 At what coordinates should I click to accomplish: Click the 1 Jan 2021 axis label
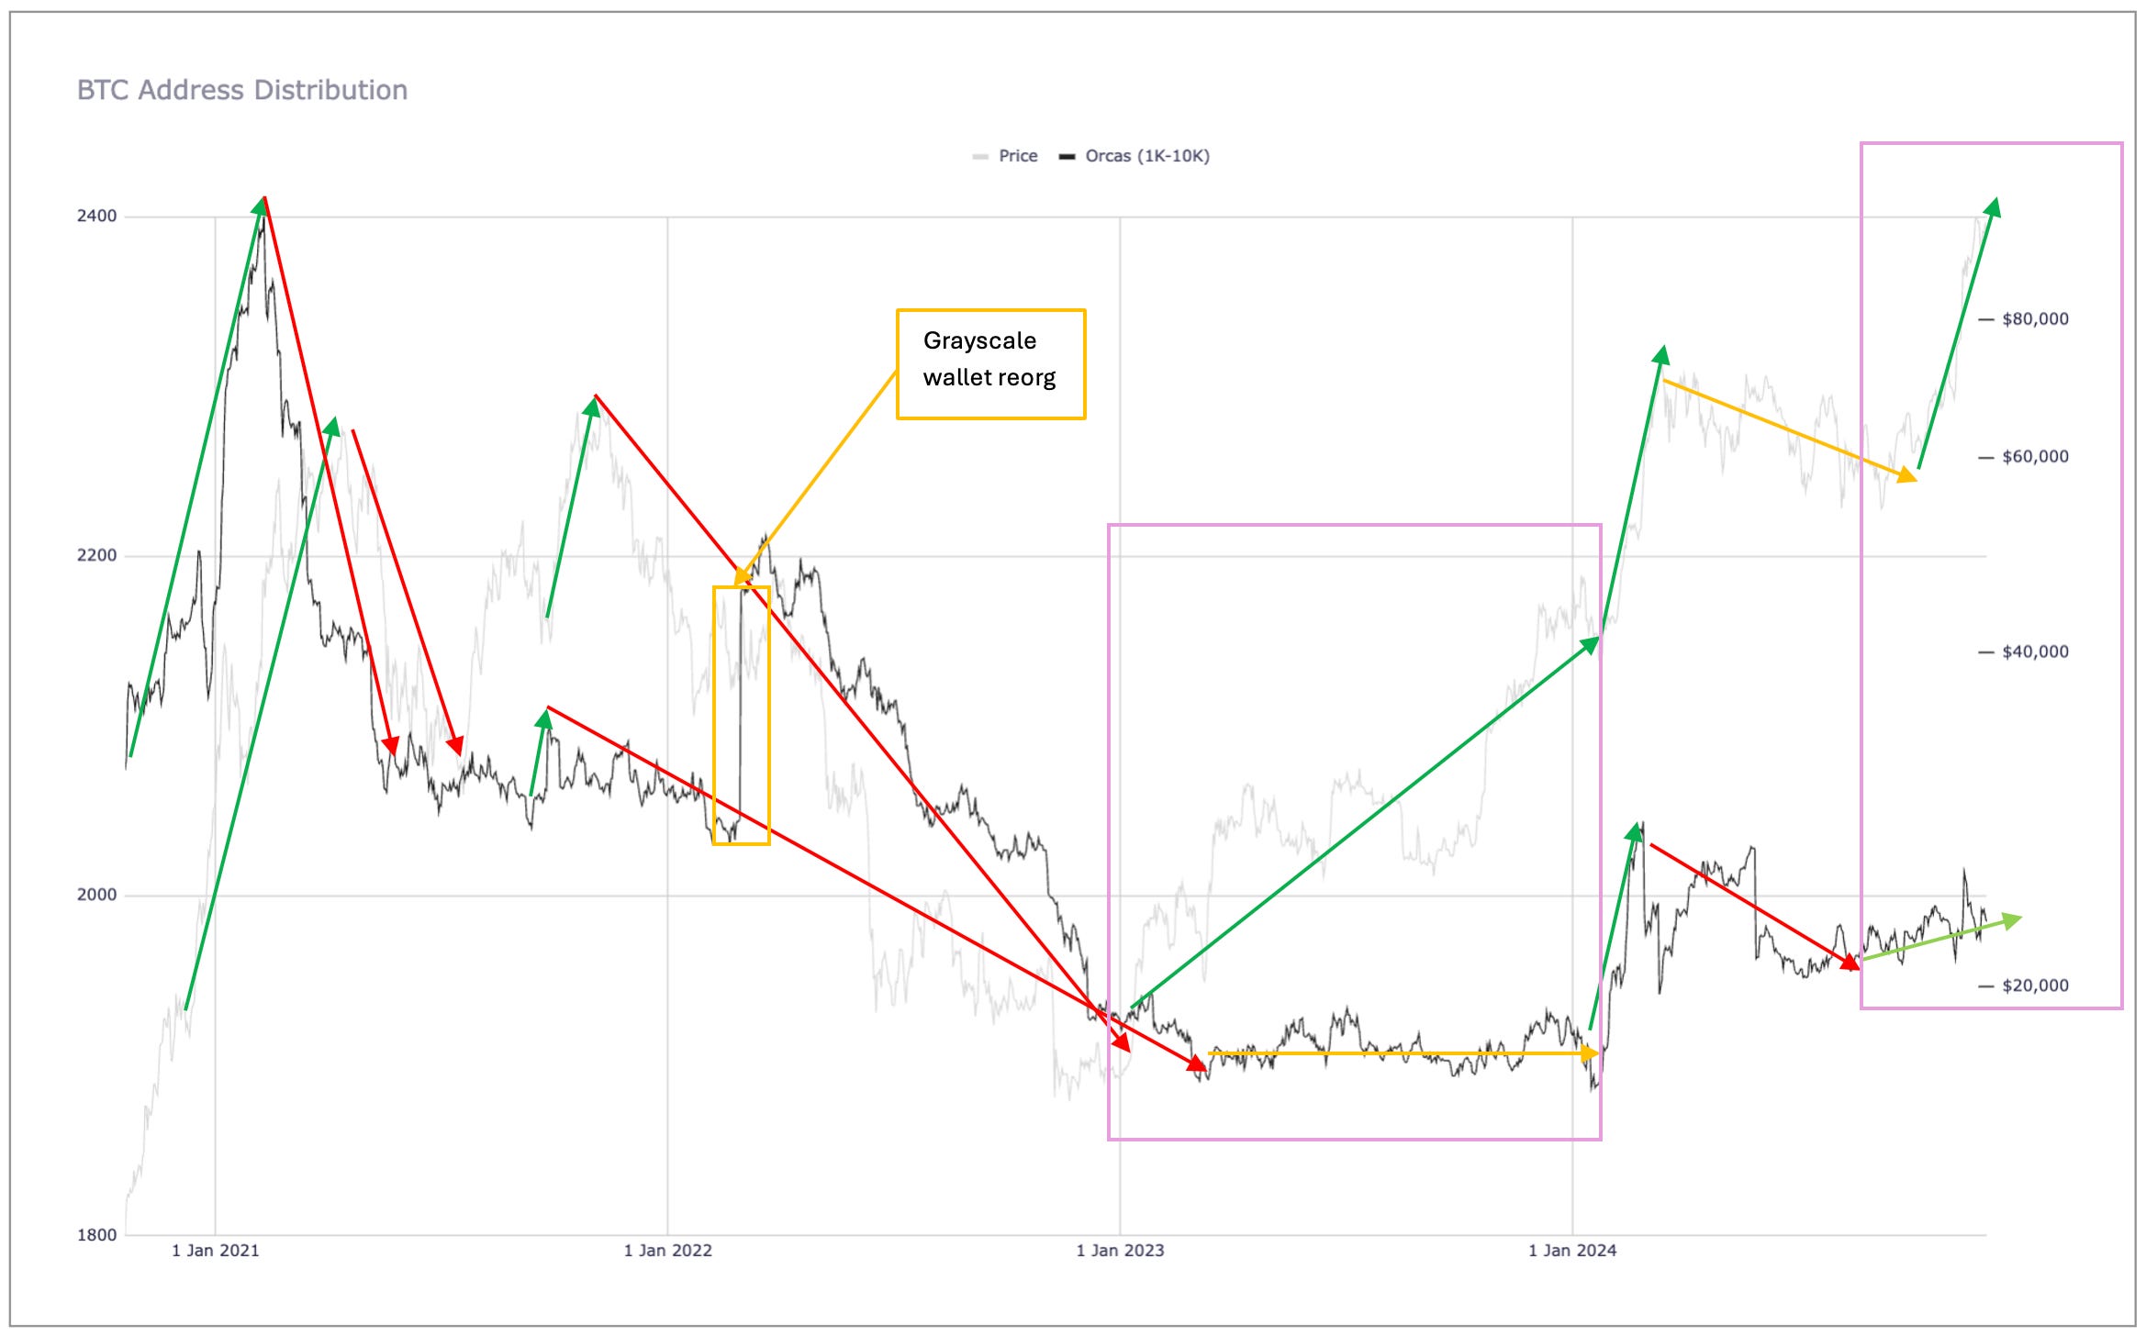click(216, 1250)
